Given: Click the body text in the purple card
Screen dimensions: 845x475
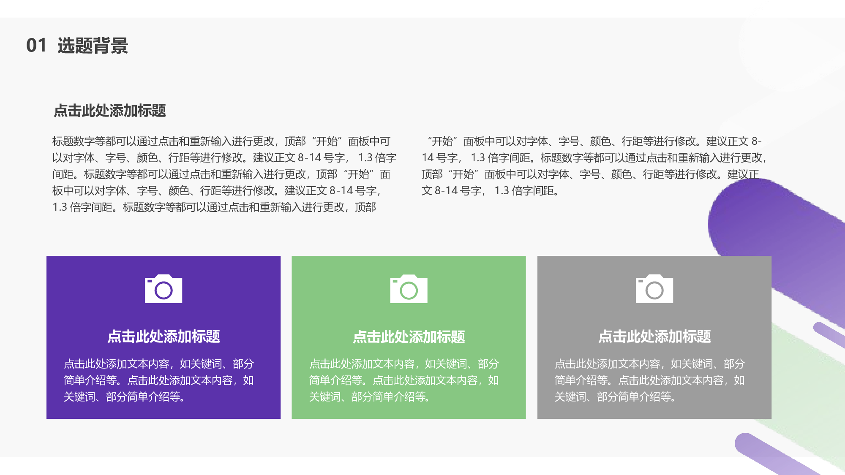Looking at the screenshot, I should point(159,380).
